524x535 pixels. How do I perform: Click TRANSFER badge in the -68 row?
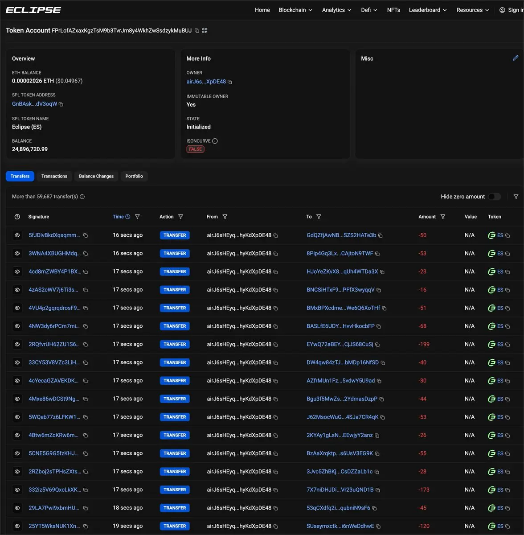point(175,326)
